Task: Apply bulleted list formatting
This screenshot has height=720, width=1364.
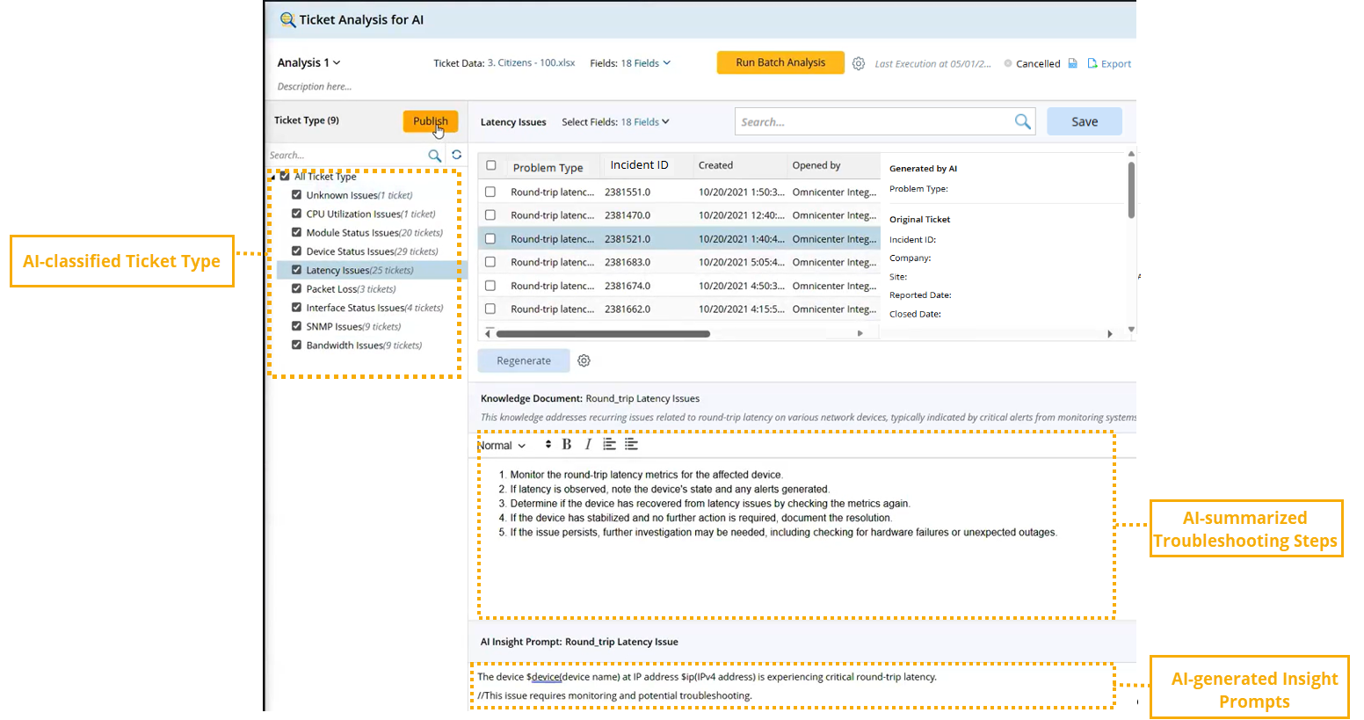Action: 631,445
